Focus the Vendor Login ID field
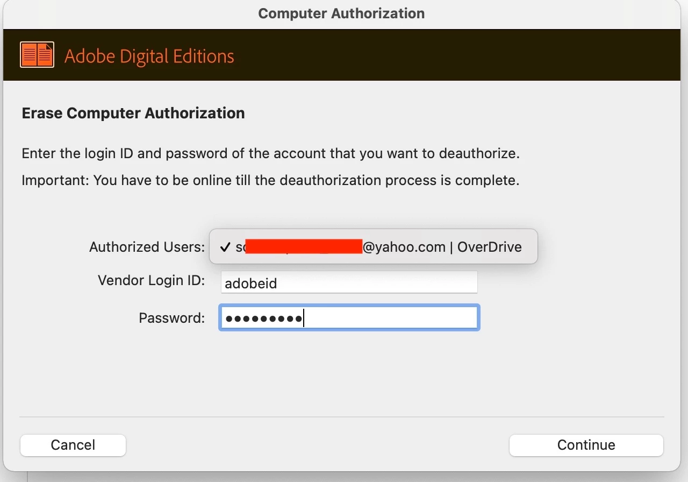The image size is (688, 482). 349,282
